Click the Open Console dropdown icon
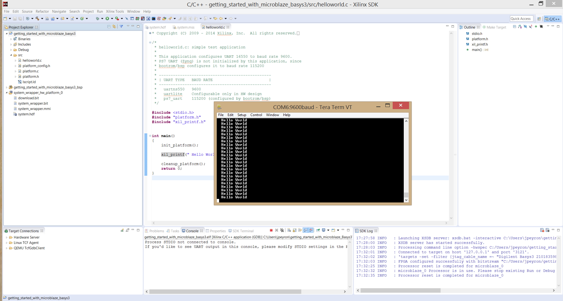The width and height of the screenshot is (563, 301). [x=333, y=230]
